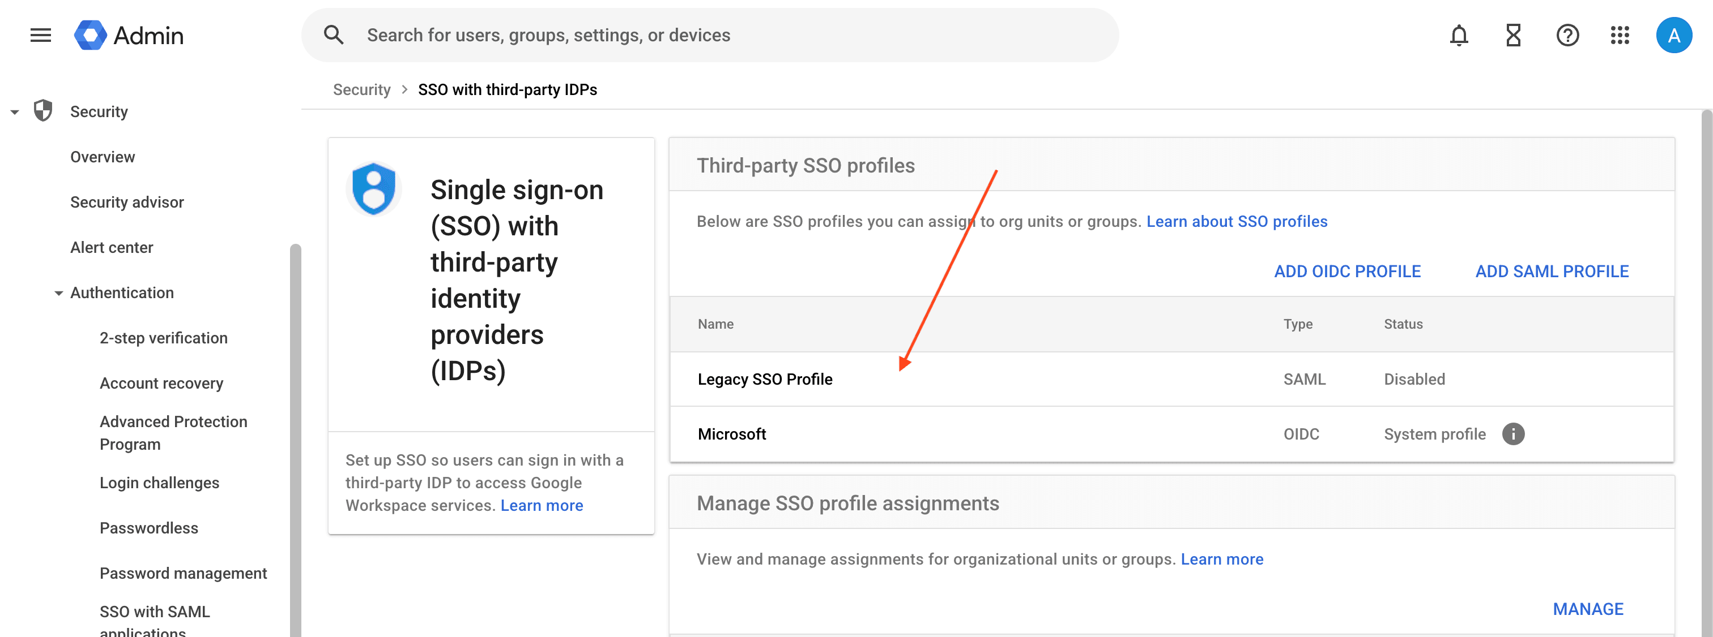Screen dimensions: 1713x637
Task: Click the System profile status text
Action: point(1434,434)
